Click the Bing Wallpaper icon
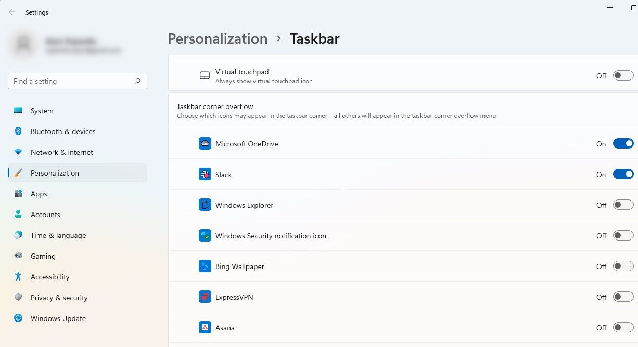 (205, 266)
